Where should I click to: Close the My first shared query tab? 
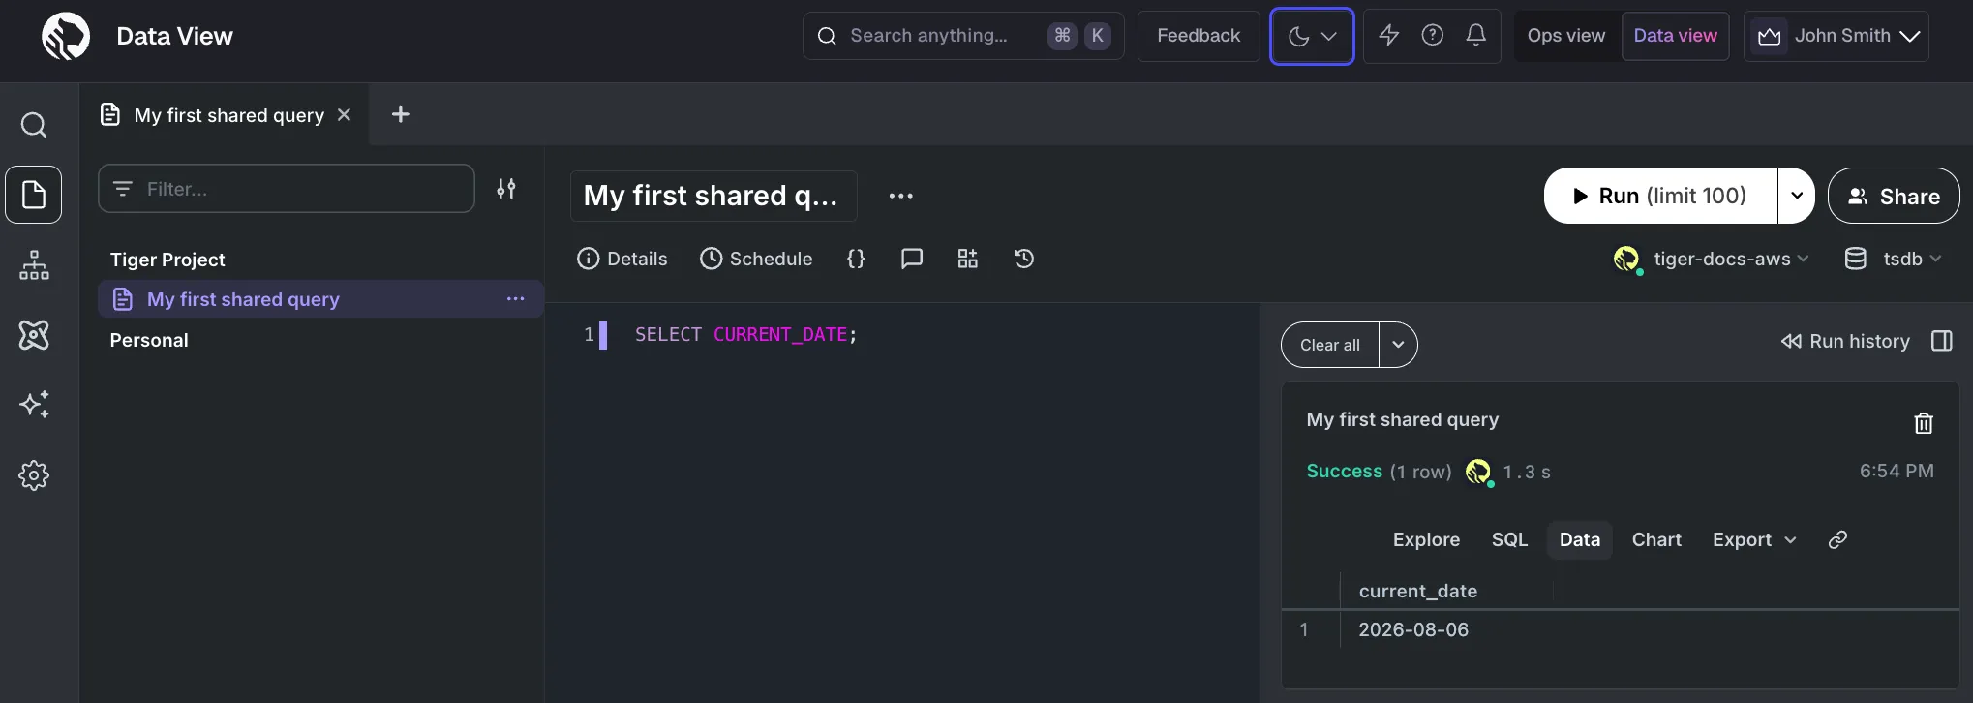tap(344, 115)
